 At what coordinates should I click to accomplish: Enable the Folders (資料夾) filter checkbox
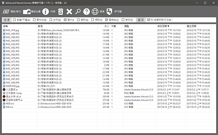tap(35, 20)
